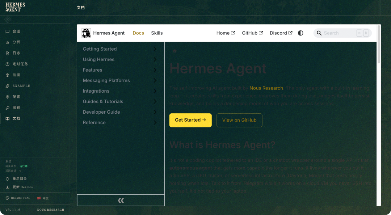Open the GitHub external link in the navbar
This screenshot has width=391, height=215.
coord(252,33)
